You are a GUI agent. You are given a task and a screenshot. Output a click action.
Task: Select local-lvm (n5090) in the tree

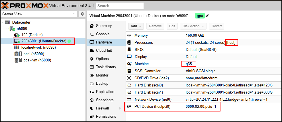37,60
